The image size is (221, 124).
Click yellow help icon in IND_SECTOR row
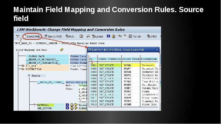72,108
